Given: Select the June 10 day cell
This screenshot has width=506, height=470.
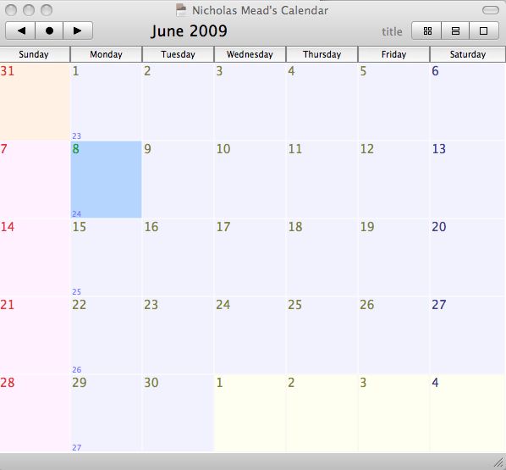Looking at the screenshot, I should click(250, 180).
